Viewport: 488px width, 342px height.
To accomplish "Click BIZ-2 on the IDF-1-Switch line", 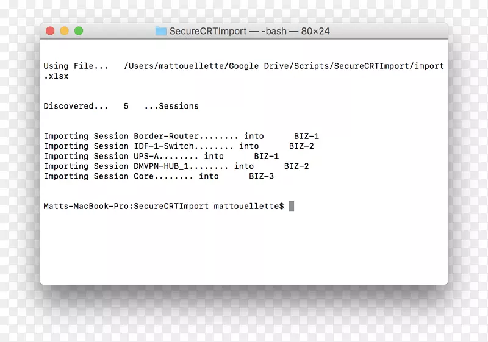I will (x=301, y=146).
